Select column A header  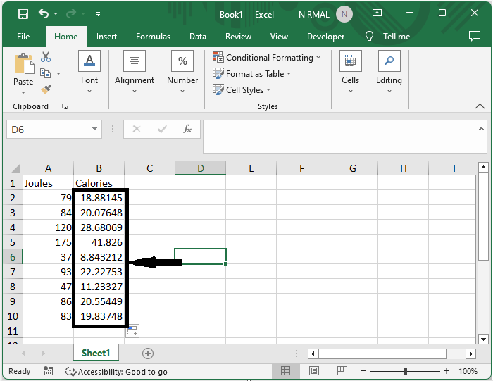(x=48, y=168)
